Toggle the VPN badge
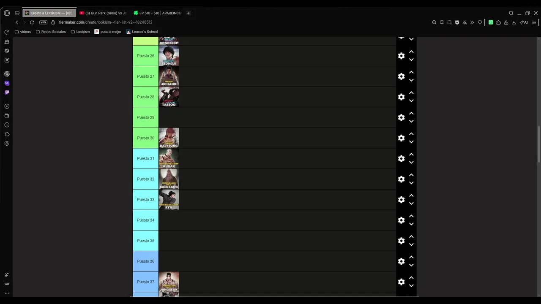Screen dimensions: 541x304 click(43, 22)
